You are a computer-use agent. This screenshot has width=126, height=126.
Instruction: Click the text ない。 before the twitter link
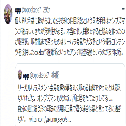[22, 120]
